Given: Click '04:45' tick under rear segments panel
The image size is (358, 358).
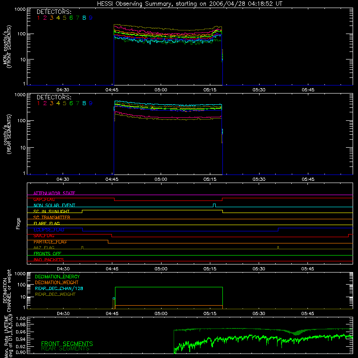Looking at the screenshot, I should (x=112, y=179).
